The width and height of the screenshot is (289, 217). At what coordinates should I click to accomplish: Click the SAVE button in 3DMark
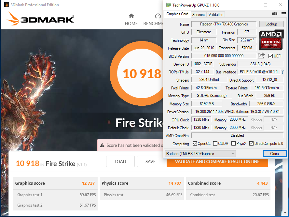[151, 162]
